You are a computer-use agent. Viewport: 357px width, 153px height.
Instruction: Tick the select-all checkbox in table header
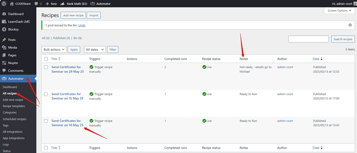[46, 59]
